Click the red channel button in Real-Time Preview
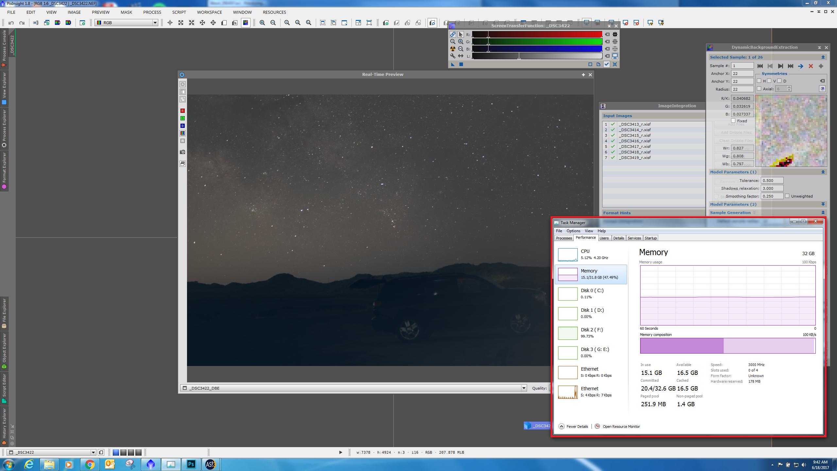The height and width of the screenshot is (471, 837). 182,111
